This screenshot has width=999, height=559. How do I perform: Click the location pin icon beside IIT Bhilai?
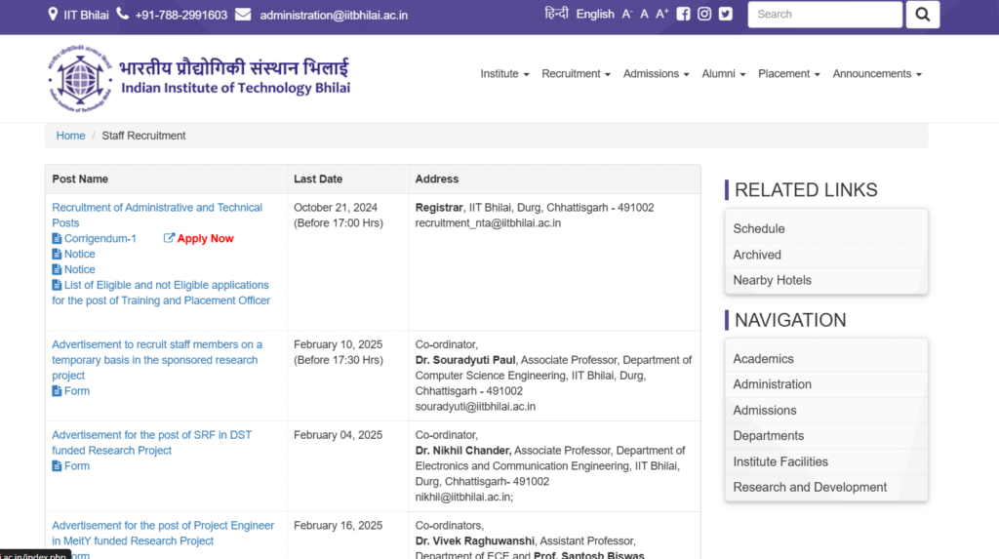53,14
